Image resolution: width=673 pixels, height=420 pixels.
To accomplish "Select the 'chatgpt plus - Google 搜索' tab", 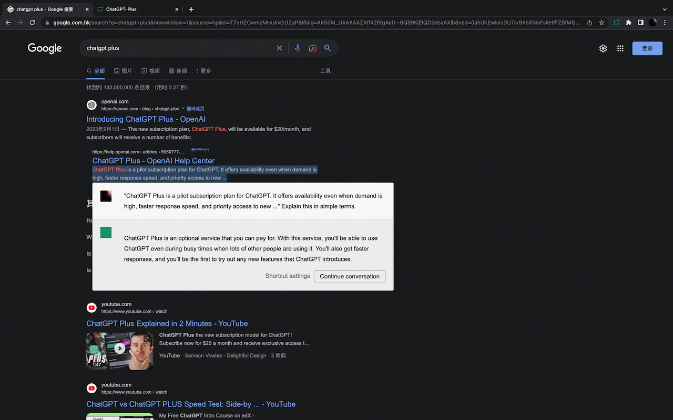I will pyautogui.click(x=47, y=9).
